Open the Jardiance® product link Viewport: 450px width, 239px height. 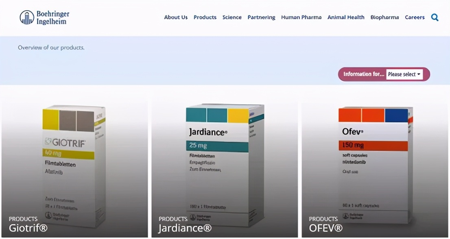click(x=185, y=228)
